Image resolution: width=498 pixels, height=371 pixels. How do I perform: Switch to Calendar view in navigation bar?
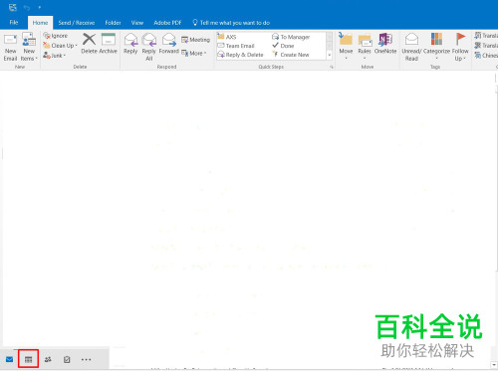pyautogui.click(x=28, y=359)
